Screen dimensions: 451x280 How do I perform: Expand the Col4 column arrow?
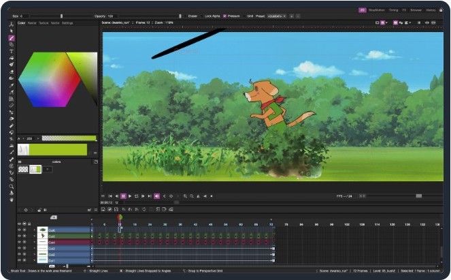35,243
